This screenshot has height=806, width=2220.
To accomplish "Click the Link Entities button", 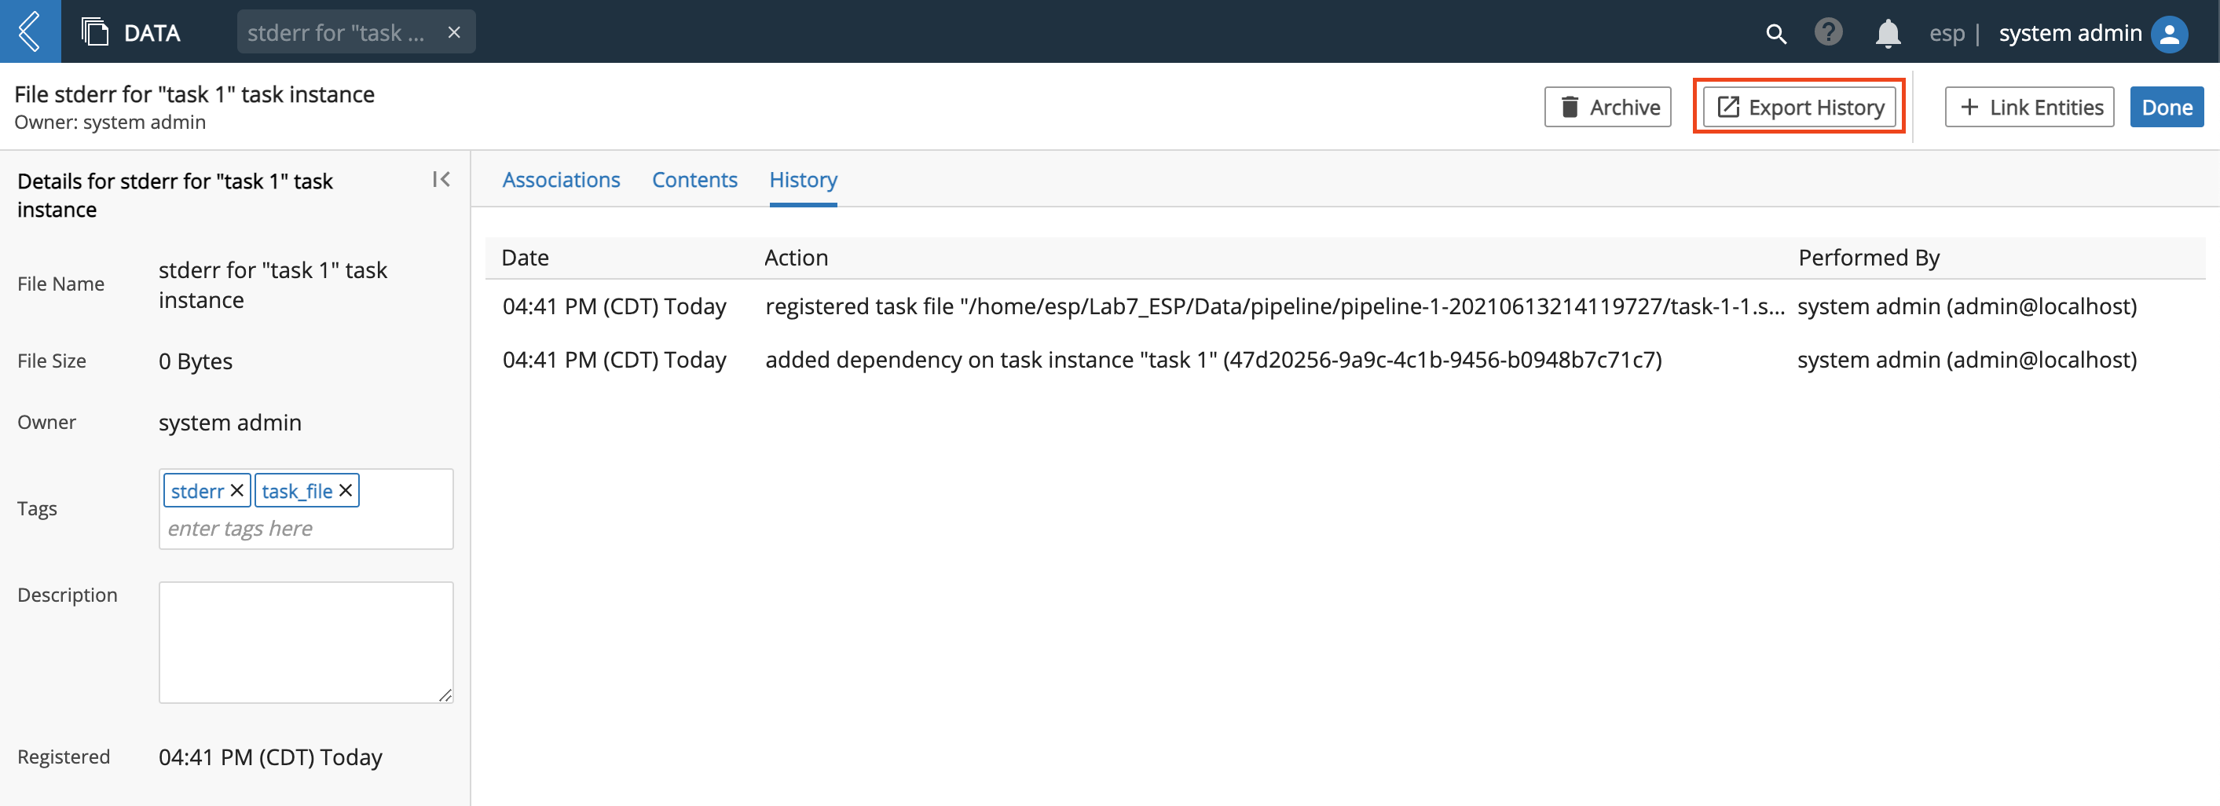I will (x=2028, y=107).
